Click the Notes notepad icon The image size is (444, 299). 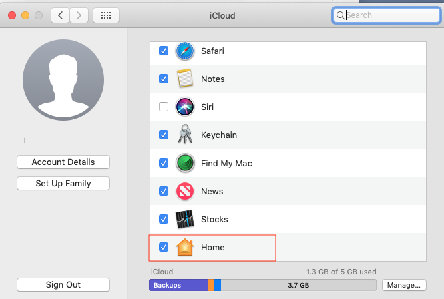185,79
